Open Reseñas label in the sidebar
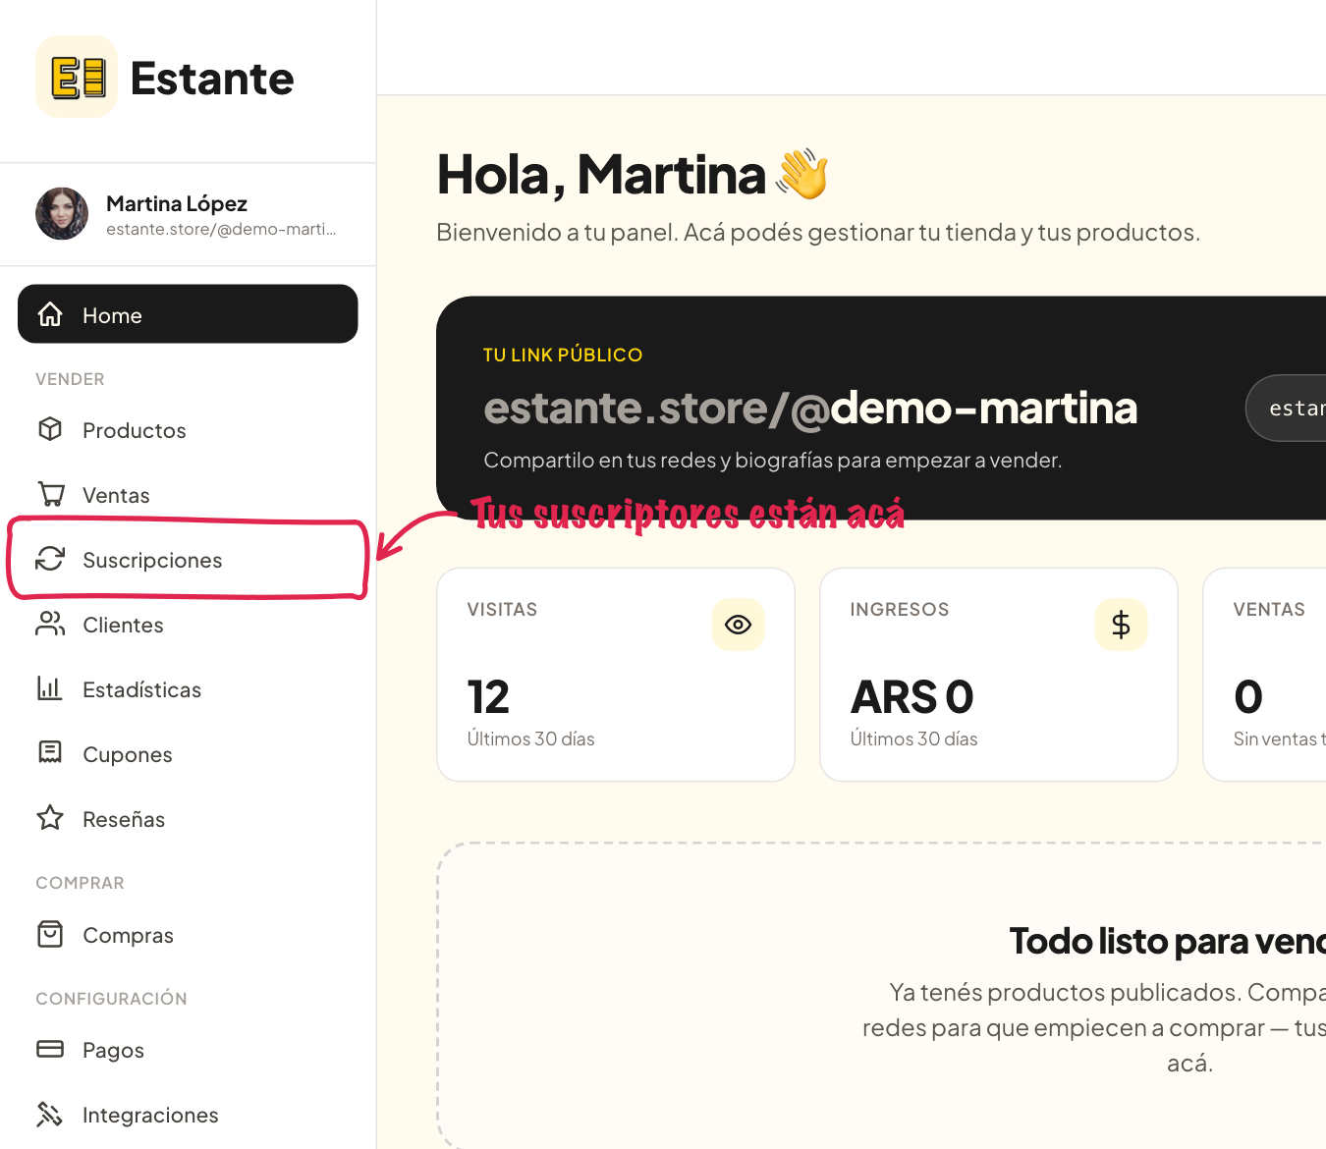 point(124,819)
